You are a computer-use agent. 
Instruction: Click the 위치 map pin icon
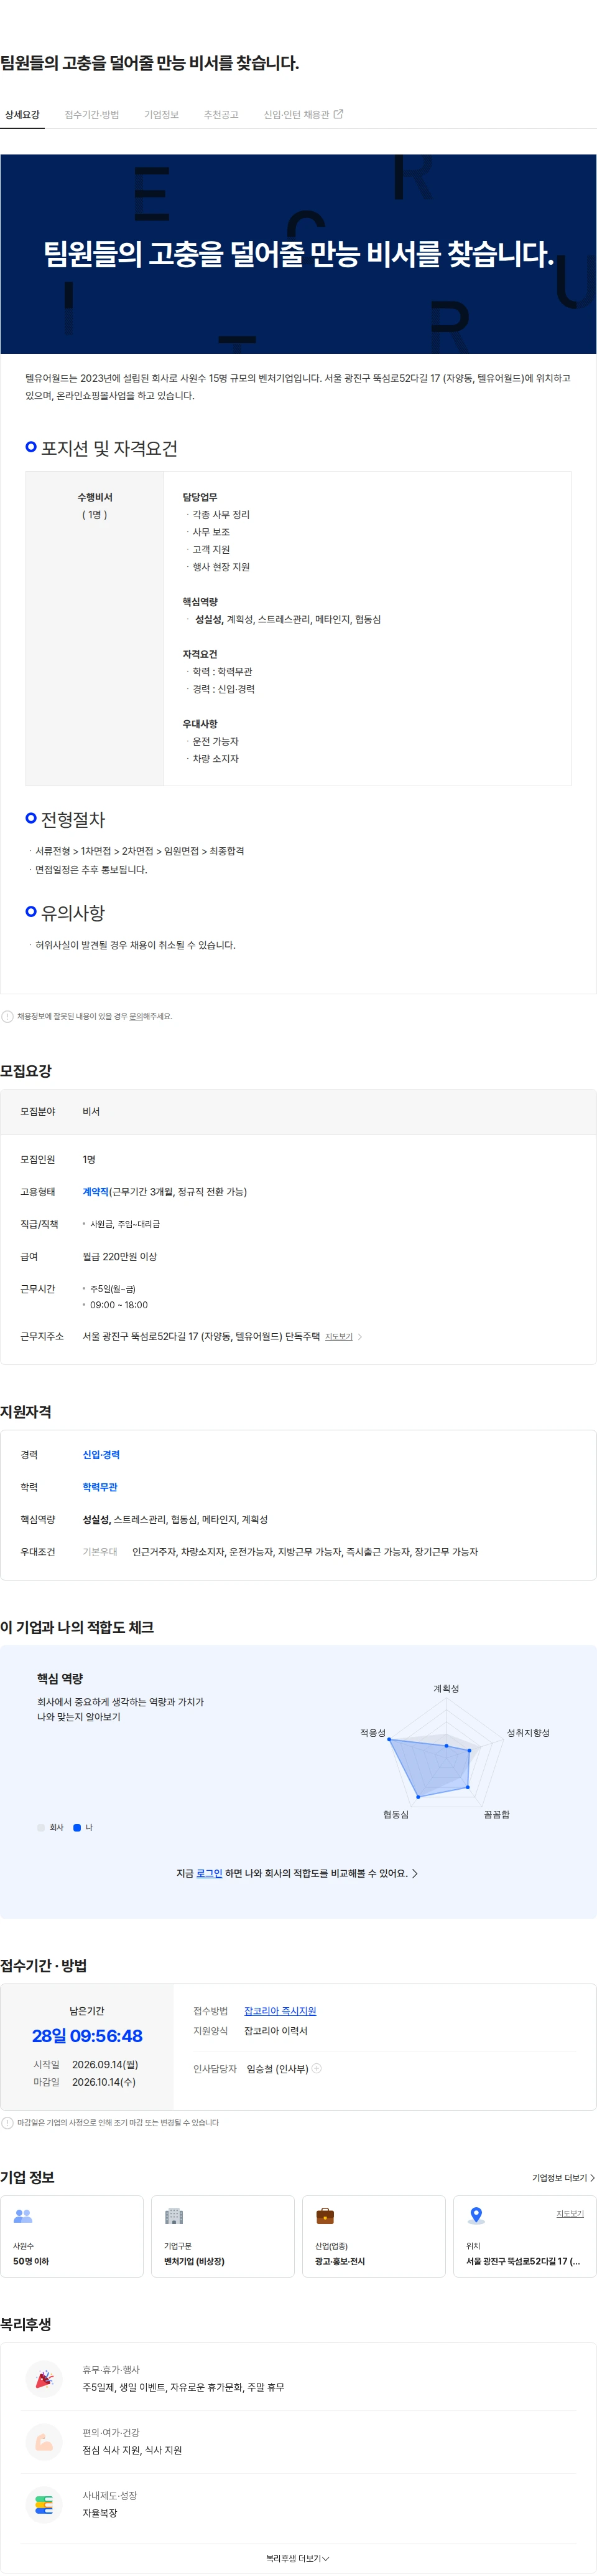click(x=476, y=2216)
